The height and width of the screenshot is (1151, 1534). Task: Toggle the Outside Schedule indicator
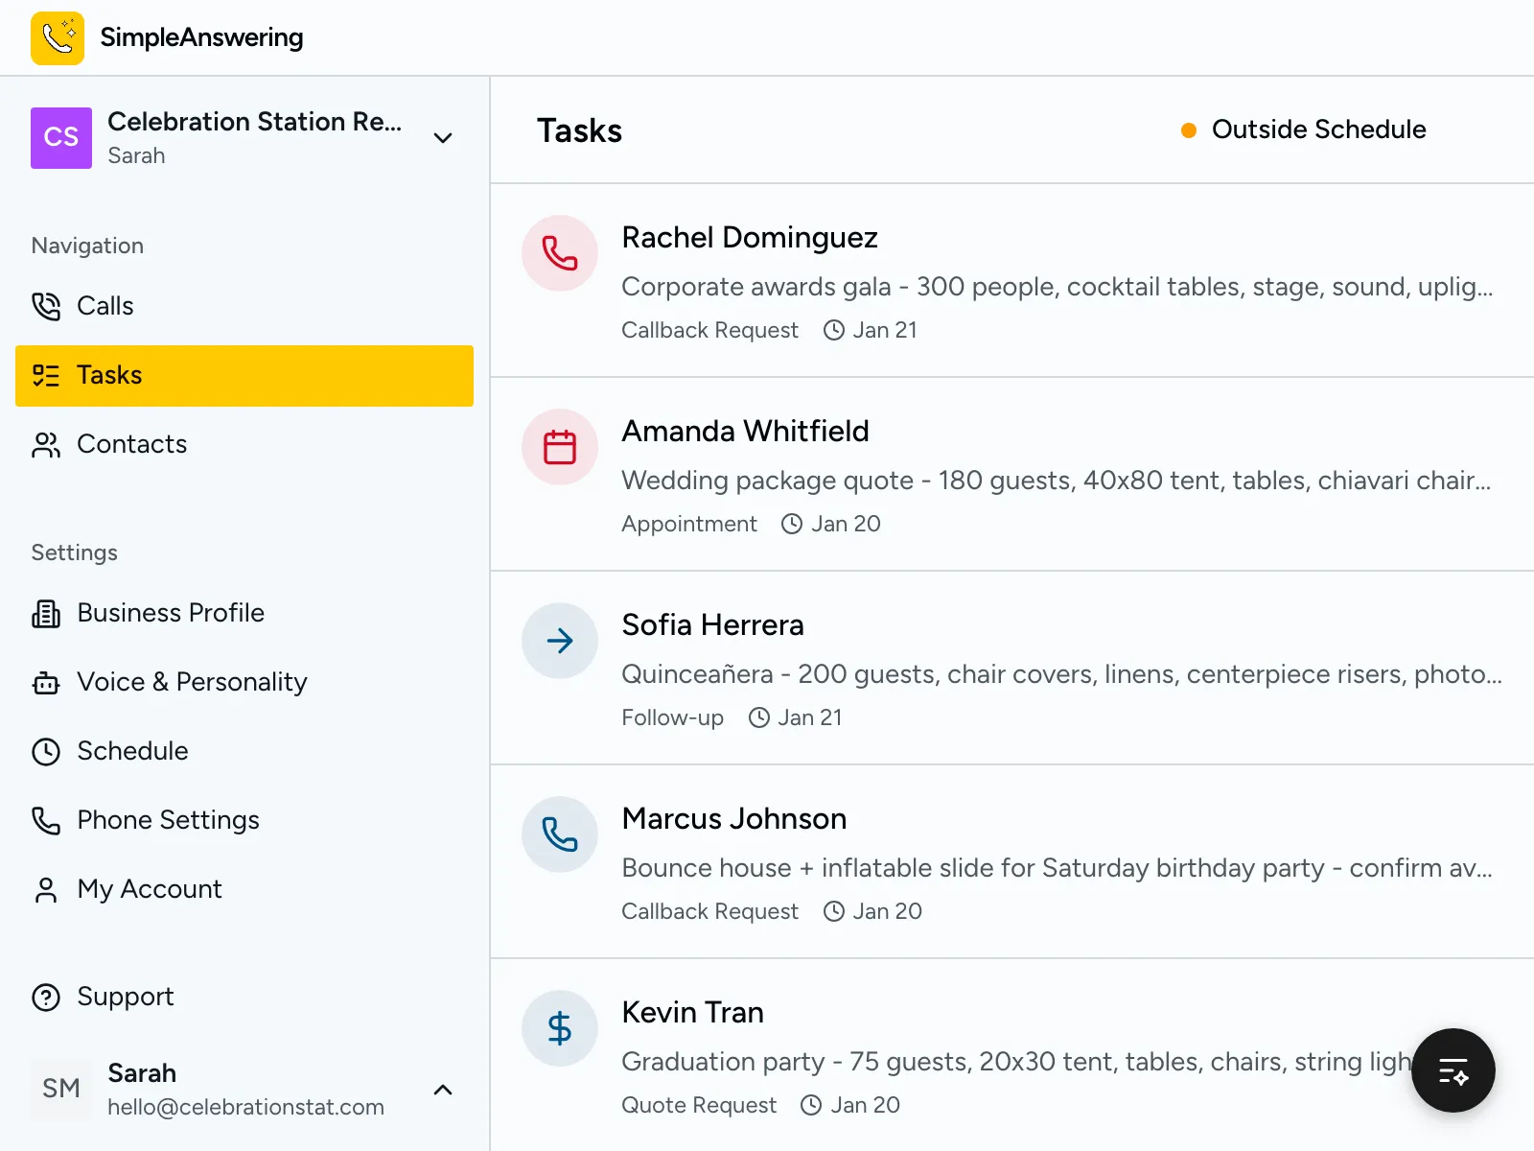(1304, 129)
